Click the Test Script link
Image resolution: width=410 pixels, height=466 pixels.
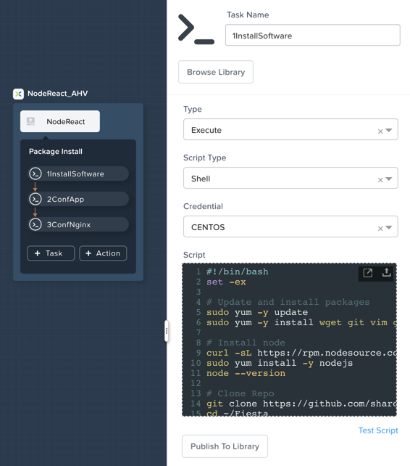pos(378,430)
